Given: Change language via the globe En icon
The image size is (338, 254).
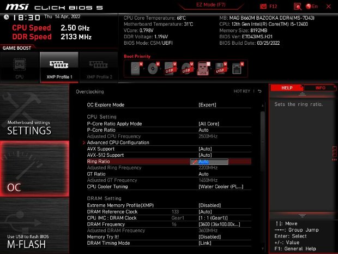Looking at the screenshot, I should coord(312,7).
